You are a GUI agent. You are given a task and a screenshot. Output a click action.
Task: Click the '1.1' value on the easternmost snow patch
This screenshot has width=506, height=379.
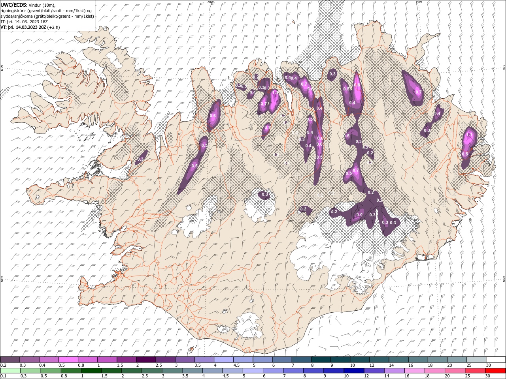tap(470, 135)
